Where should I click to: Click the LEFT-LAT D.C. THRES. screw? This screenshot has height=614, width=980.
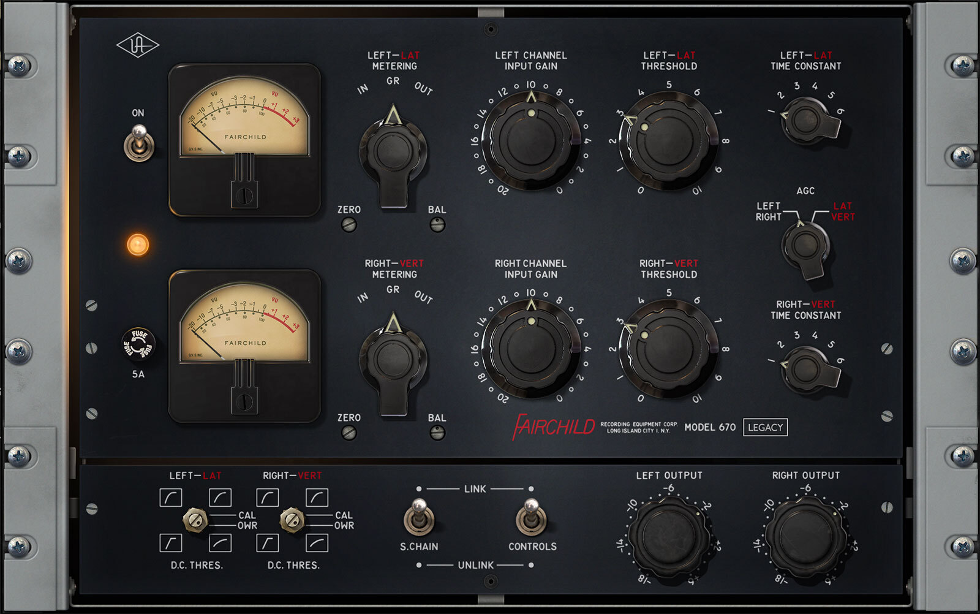pos(195,520)
